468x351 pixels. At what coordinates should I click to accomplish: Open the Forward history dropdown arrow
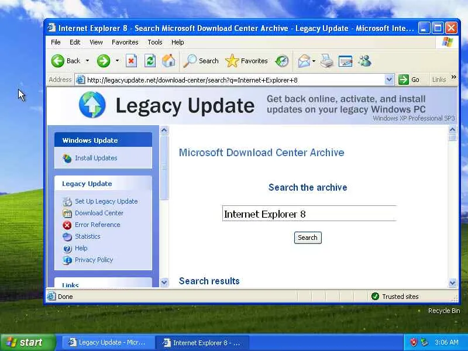click(x=118, y=61)
